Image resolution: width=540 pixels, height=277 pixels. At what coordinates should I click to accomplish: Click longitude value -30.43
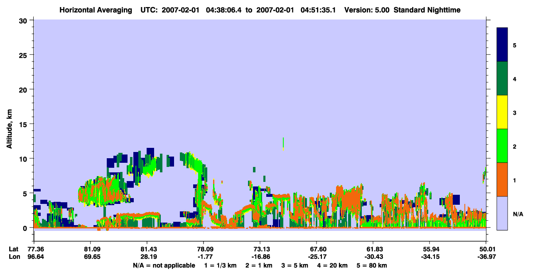(373, 257)
